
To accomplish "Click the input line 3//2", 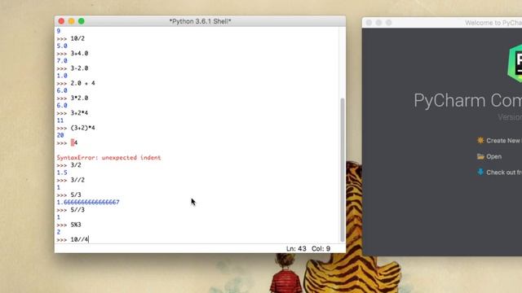I will 77,180.
